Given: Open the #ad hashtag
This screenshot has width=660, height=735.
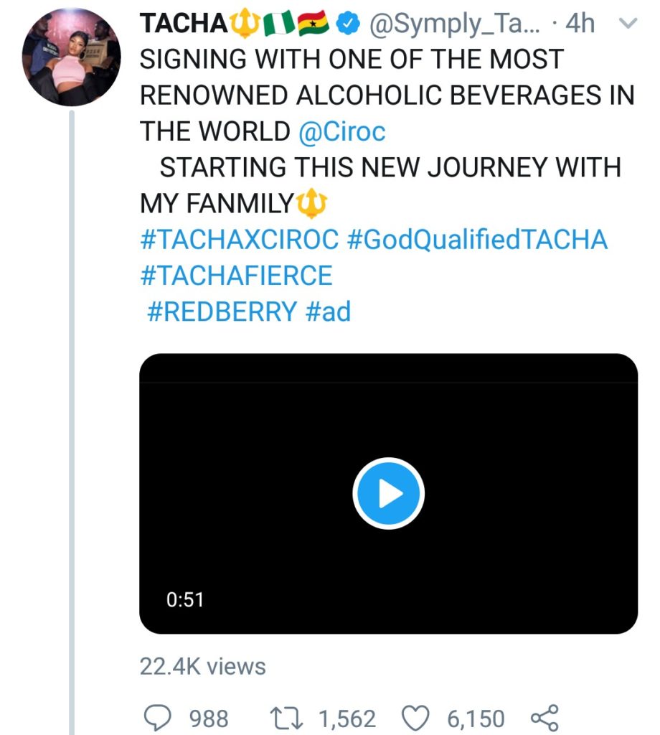Looking at the screenshot, I should pos(329,312).
